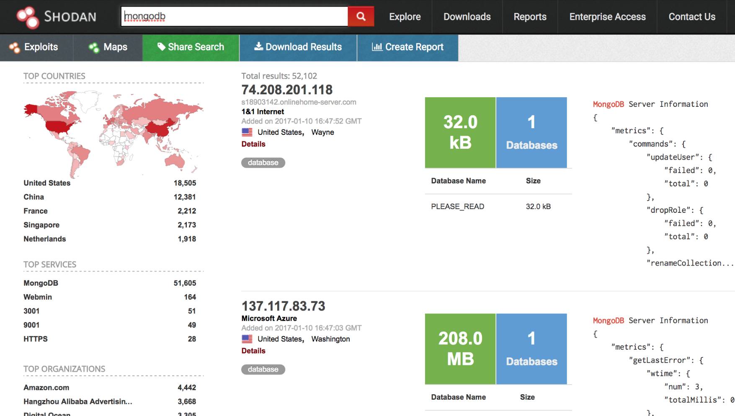Open the host 74.208.201.118
This screenshot has height=416, width=735.
click(287, 90)
